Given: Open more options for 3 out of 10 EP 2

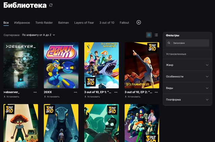Looking at the screenshot, I should [156, 92].
